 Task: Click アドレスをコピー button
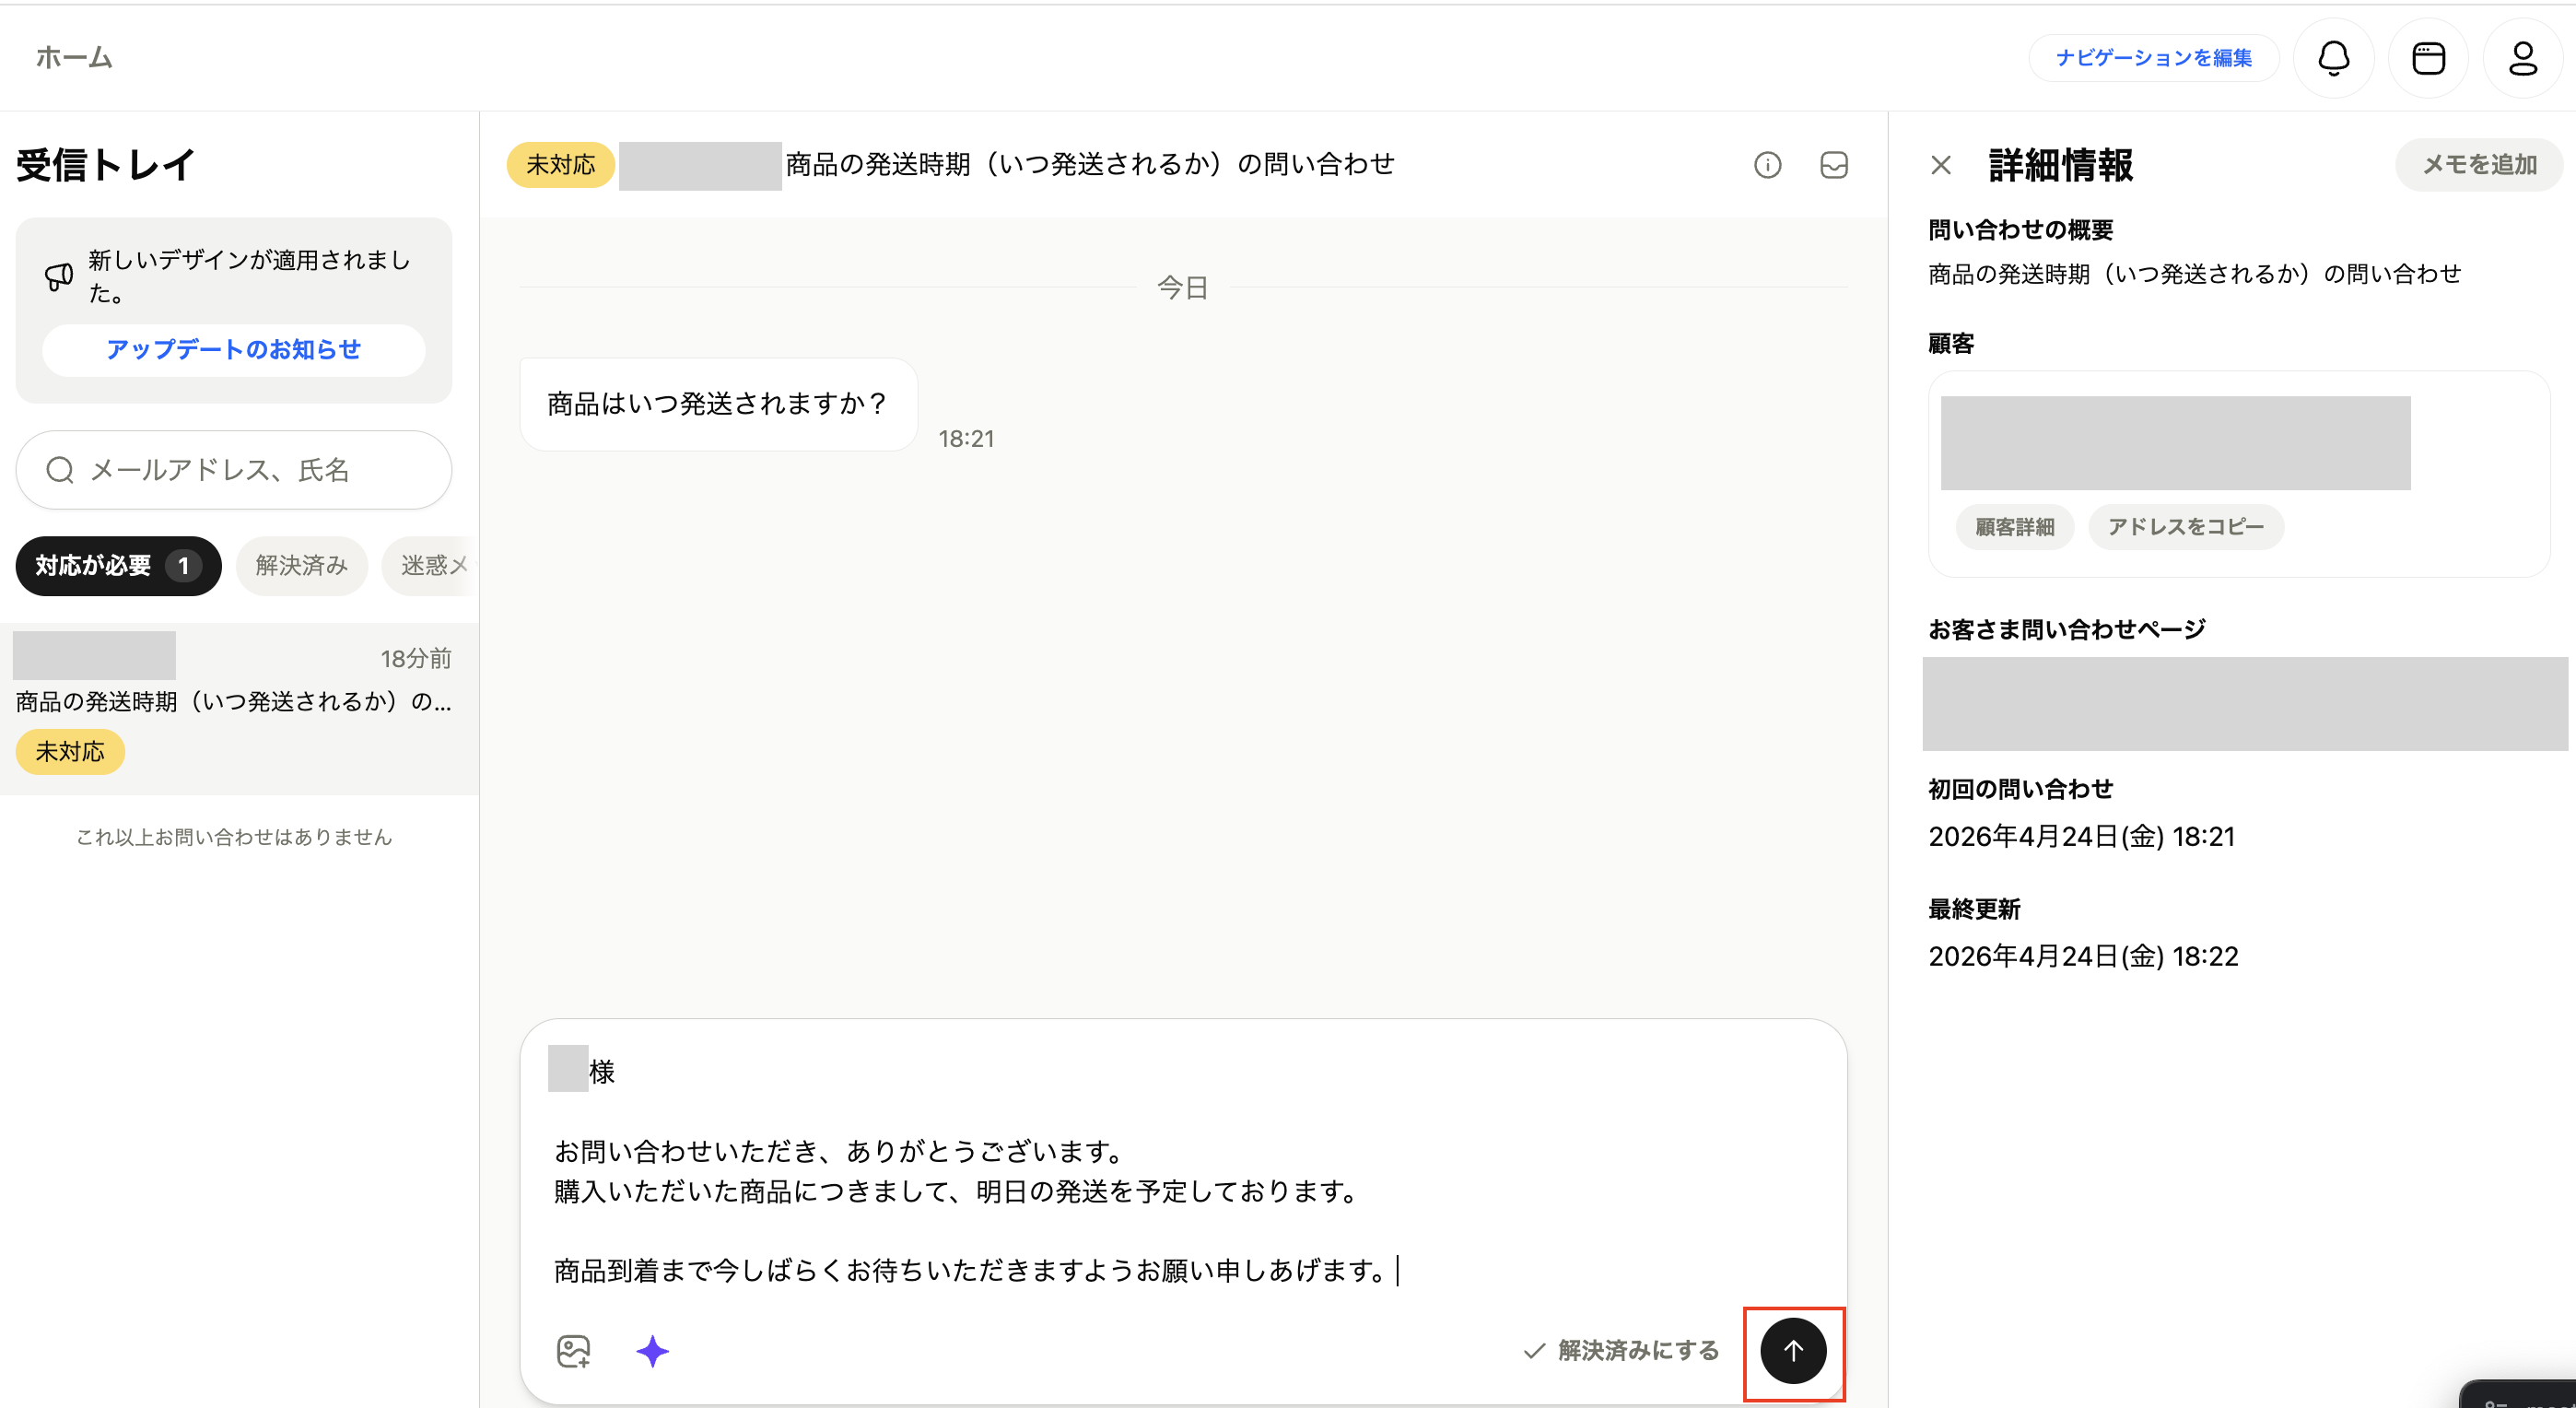[2185, 527]
